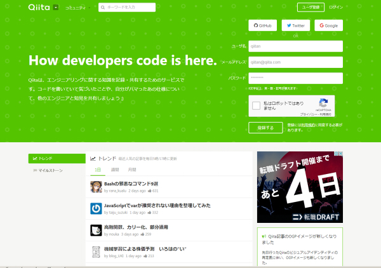The image size is (381, 268).
Task: Focus the keyword search field
Action: tap(127, 7)
